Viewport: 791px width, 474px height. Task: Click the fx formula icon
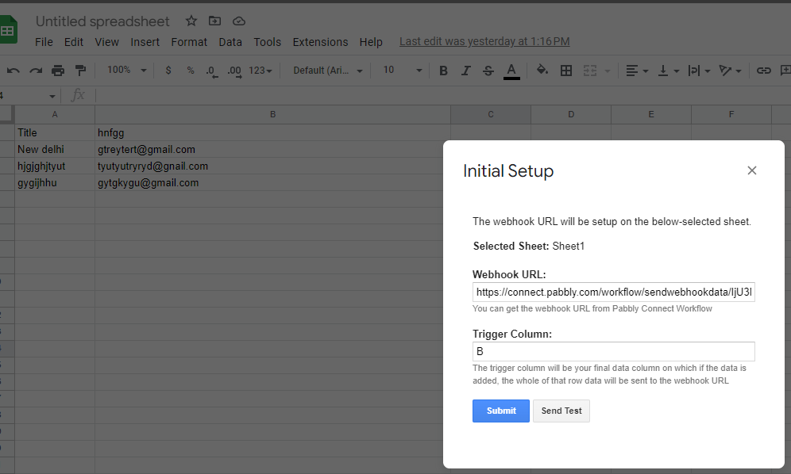pyautogui.click(x=78, y=94)
